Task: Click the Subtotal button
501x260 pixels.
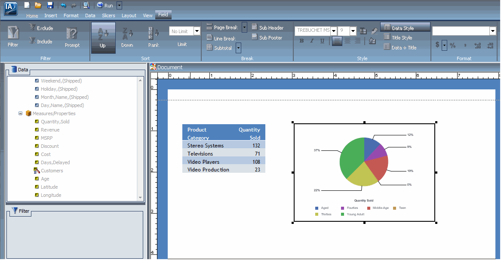Action: [219, 48]
